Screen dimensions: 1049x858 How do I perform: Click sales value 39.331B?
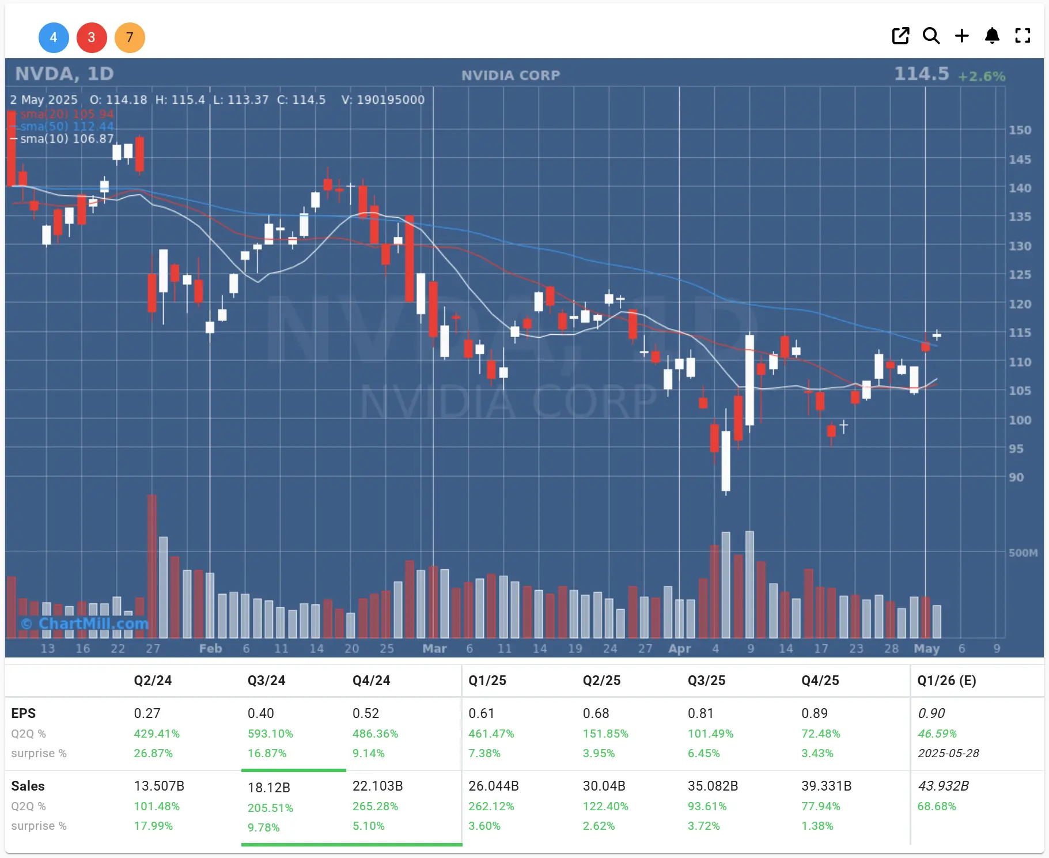tap(826, 786)
